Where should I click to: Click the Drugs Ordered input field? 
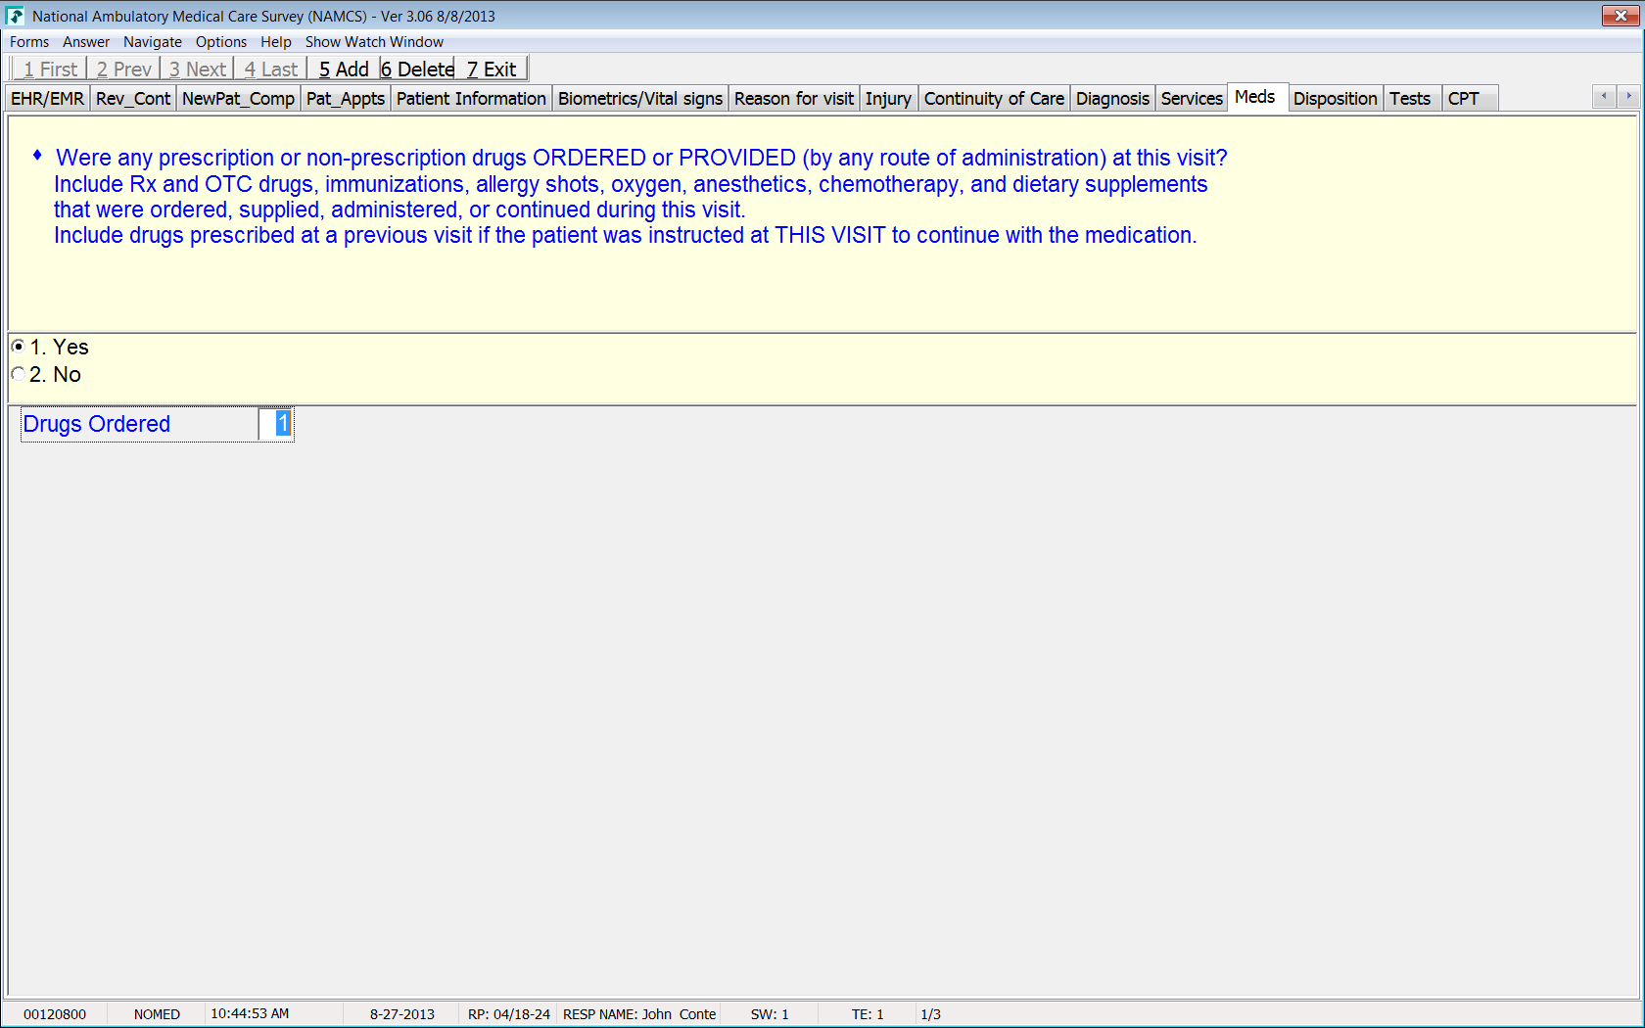(276, 424)
